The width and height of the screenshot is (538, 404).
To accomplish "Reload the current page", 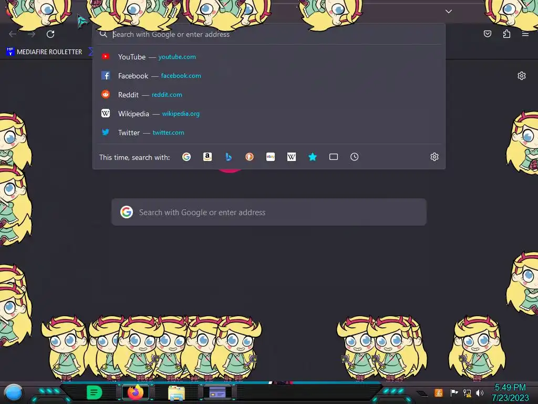I will pyautogui.click(x=50, y=34).
